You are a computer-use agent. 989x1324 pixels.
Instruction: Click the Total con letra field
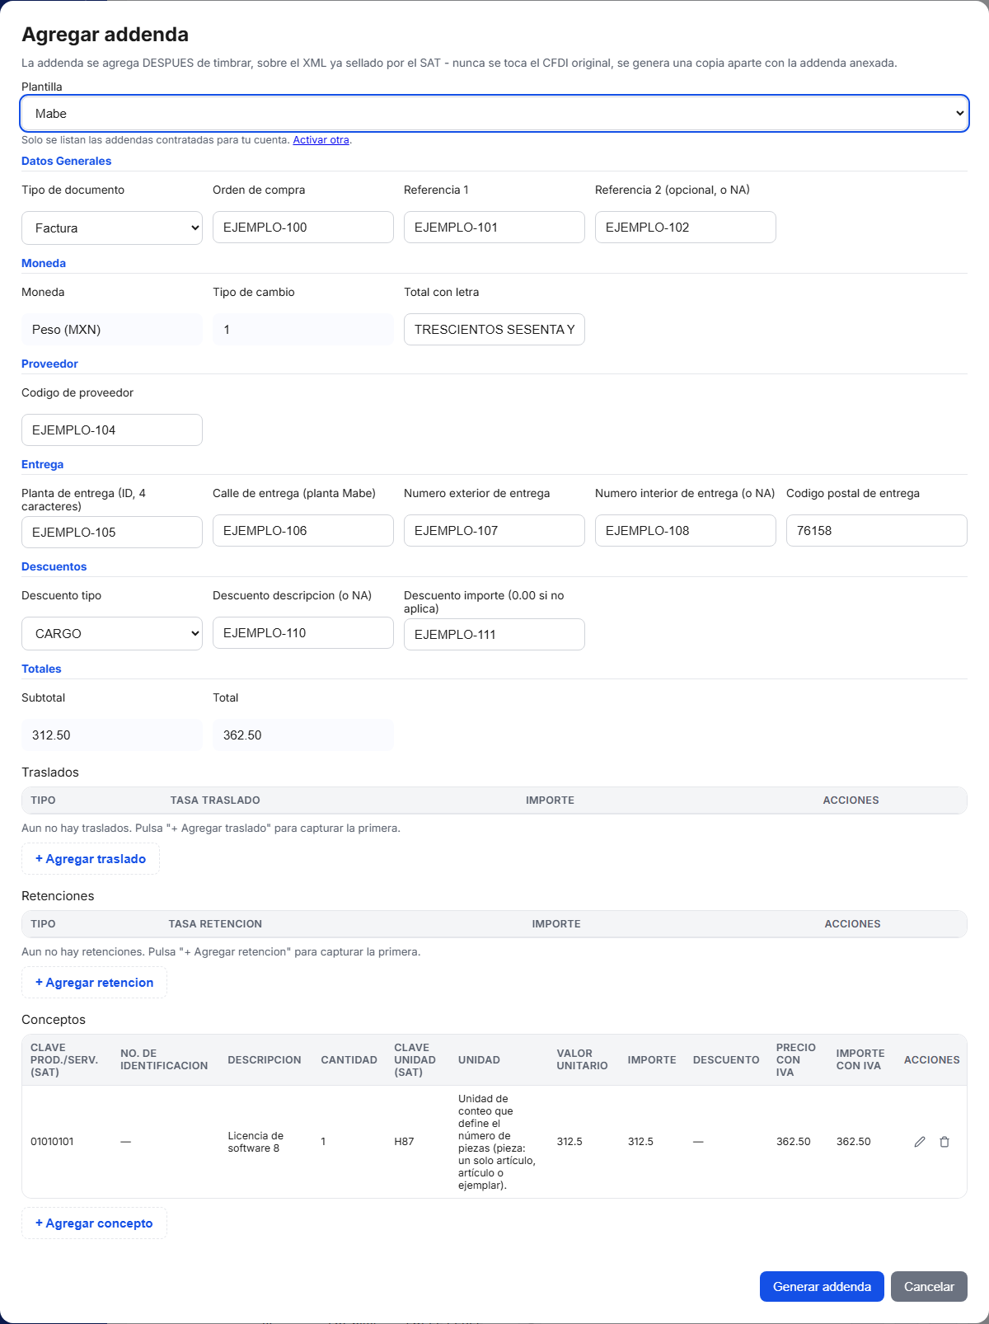[x=494, y=330]
